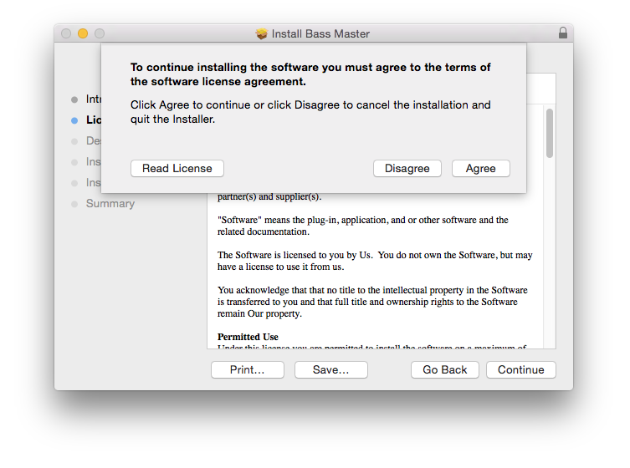Click 'Click Agree to continue' instruction text
This screenshot has width=630, height=468.
click(310, 112)
